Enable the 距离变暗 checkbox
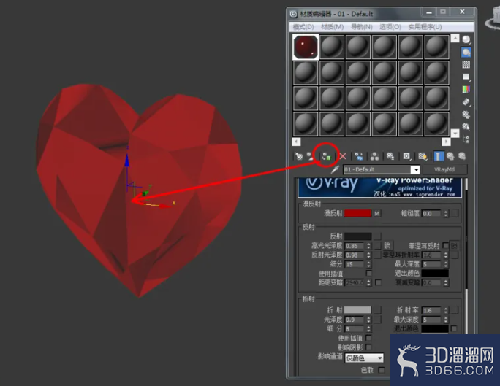Viewport: 500px width, 386px height. click(x=379, y=282)
